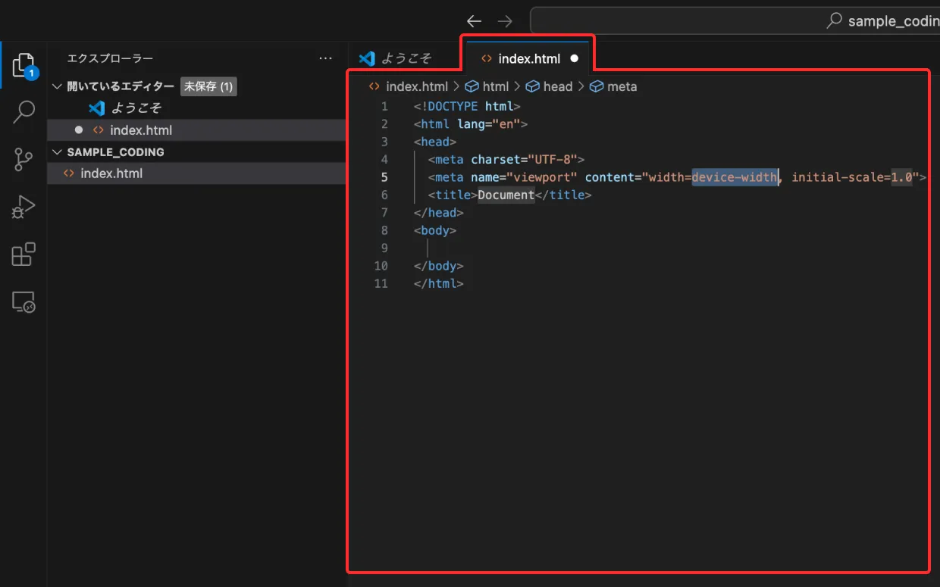The width and height of the screenshot is (940, 587).
Task: Open the Search view icon
Action: (24, 113)
